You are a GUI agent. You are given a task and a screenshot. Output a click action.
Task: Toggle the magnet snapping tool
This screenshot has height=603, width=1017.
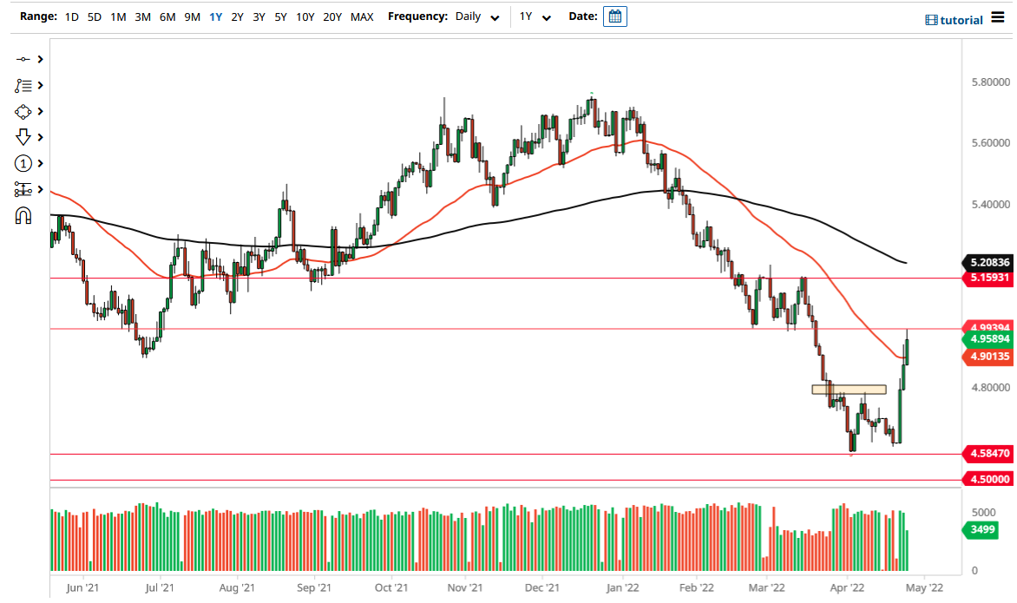pyautogui.click(x=24, y=215)
